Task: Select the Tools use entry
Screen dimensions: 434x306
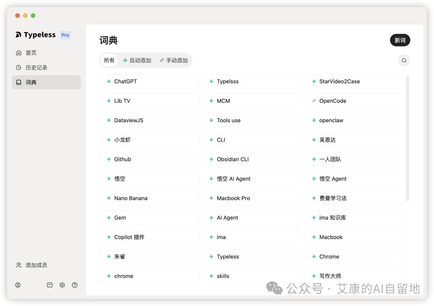Action: click(x=252, y=121)
